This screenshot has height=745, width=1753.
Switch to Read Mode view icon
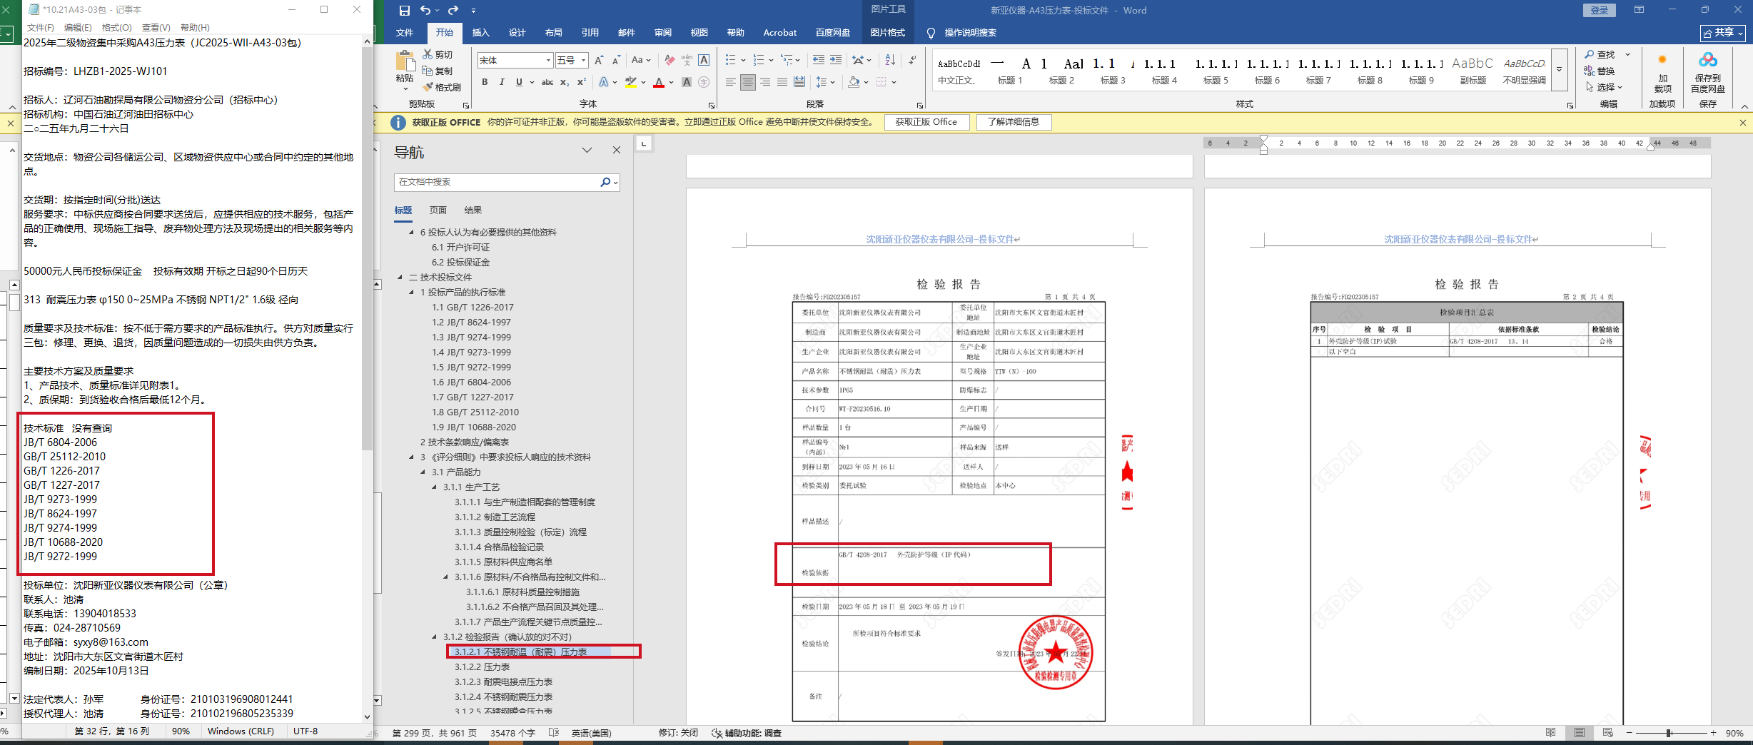(1551, 733)
